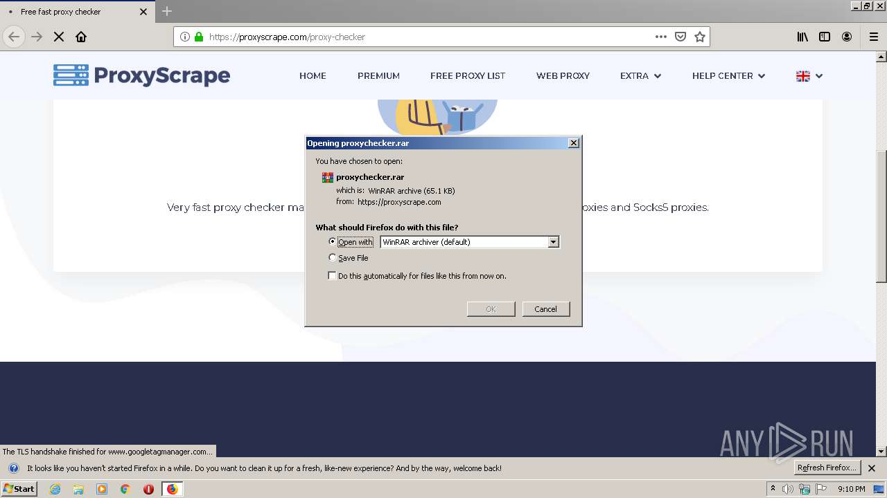Click the Firefox taskbar button
Screen dimensions: 887x498
tap(172, 489)
